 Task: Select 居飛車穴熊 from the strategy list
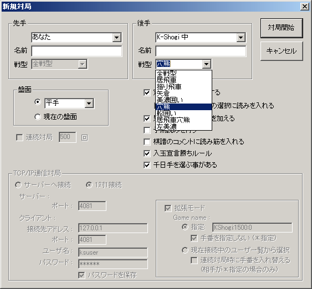pos(183,120)
